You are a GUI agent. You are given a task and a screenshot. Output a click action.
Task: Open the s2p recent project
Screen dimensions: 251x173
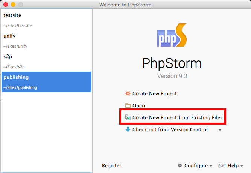[x=46, y=61]
